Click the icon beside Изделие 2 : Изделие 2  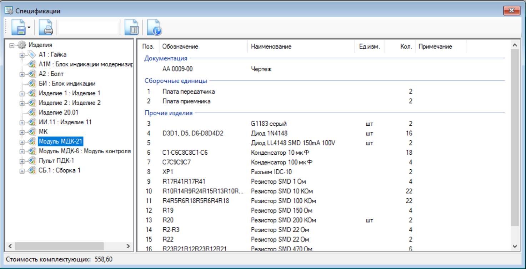(32, 103)
